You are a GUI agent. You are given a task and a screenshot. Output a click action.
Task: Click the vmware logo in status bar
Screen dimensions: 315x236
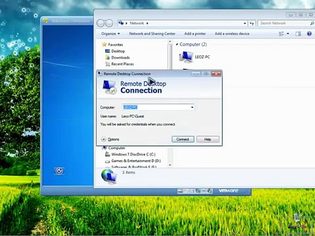pos(228,191)
